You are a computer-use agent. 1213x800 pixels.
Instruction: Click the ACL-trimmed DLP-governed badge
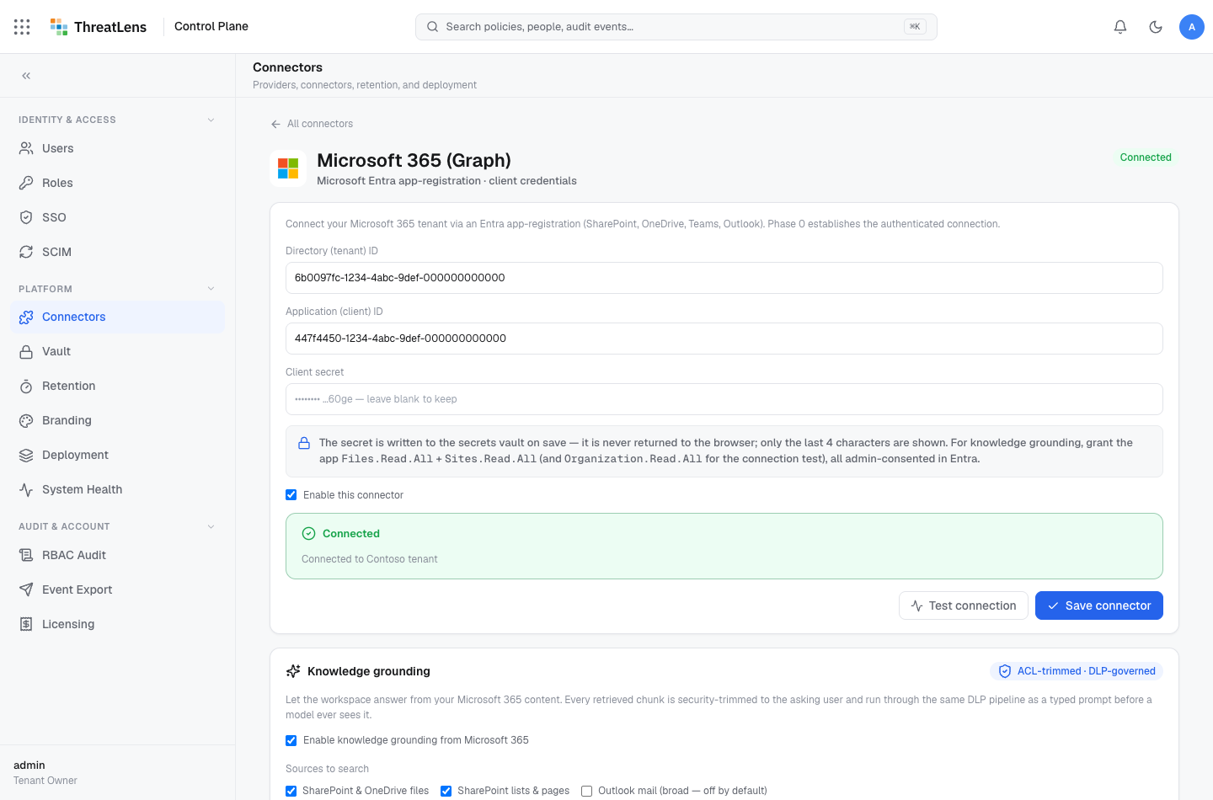tap(1077, 671)
